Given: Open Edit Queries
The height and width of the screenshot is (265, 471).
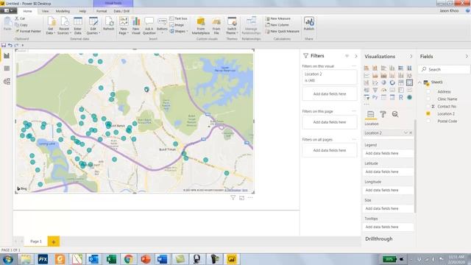Looking at the screenshot, I should pos(93,26).
